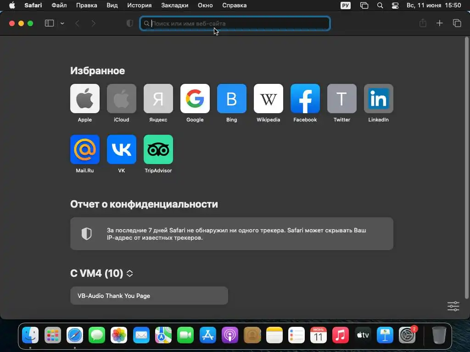Open Music from the Dock
Viewport: 470px width, 352px height.
[341, 335]
